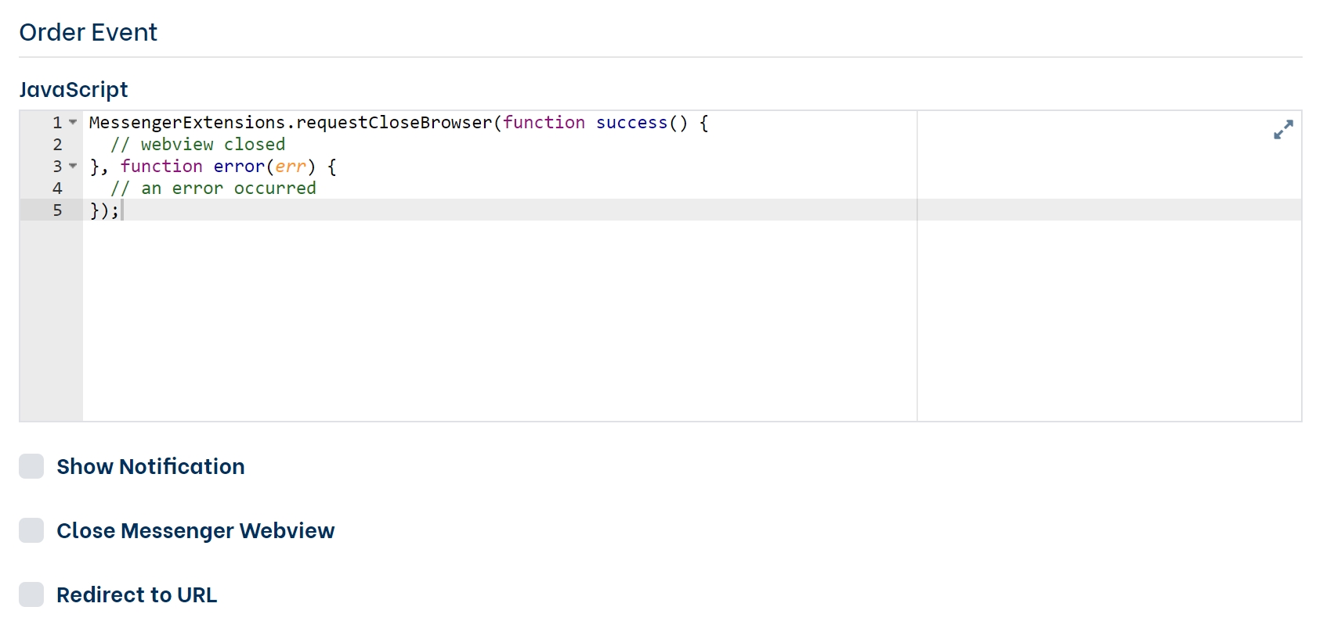1323x632 pixels.
Task: Check the Redirect to URL box
Action: 31,594
